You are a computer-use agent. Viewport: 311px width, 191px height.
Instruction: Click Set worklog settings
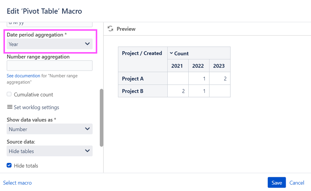36,107
